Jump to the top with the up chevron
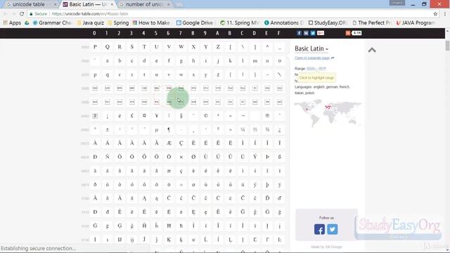450x253 pixels. 372,50
